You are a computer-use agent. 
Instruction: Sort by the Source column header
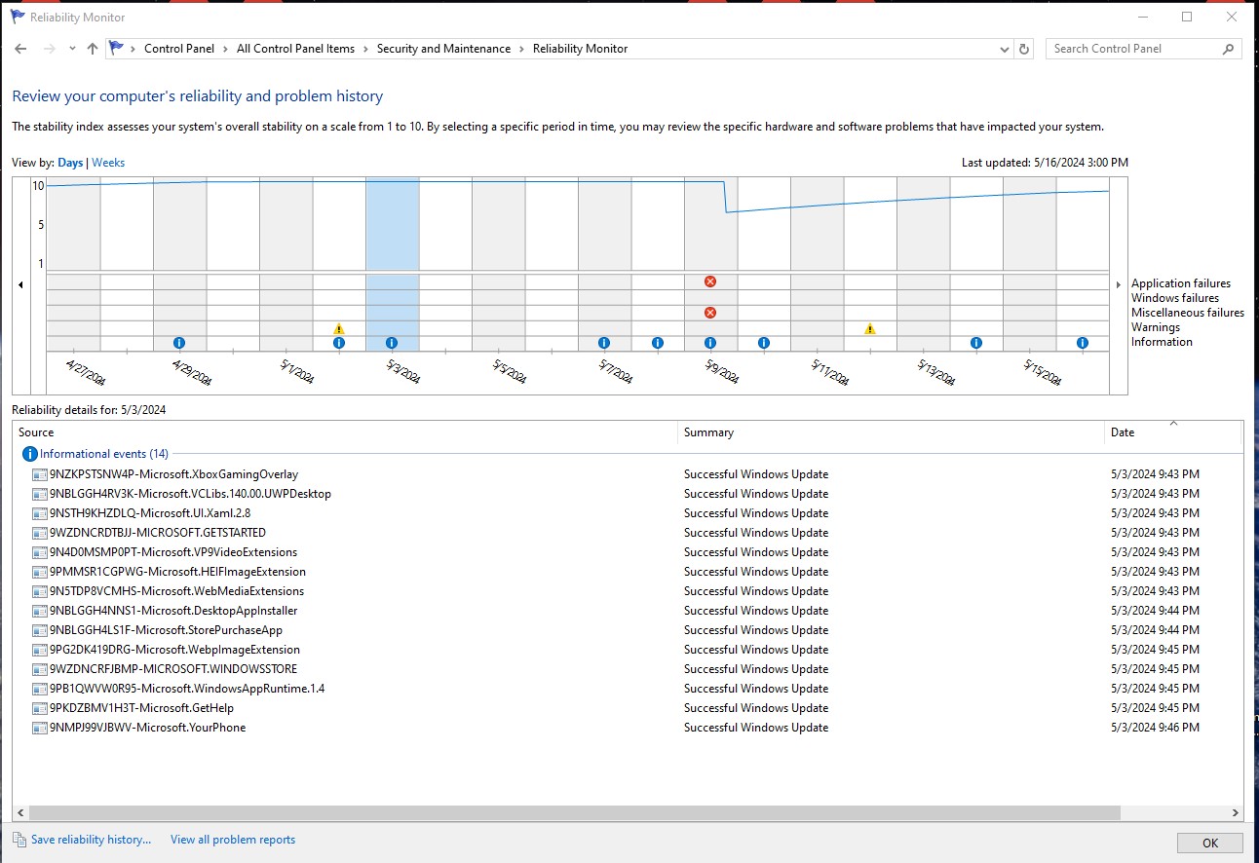pyautogui.click(x=345, y=432)
